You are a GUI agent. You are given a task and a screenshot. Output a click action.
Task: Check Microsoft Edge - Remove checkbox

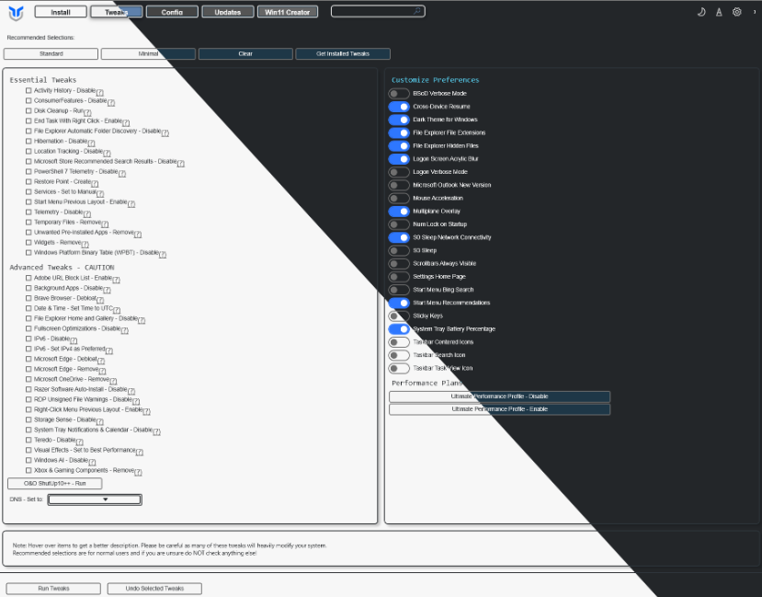28,369
